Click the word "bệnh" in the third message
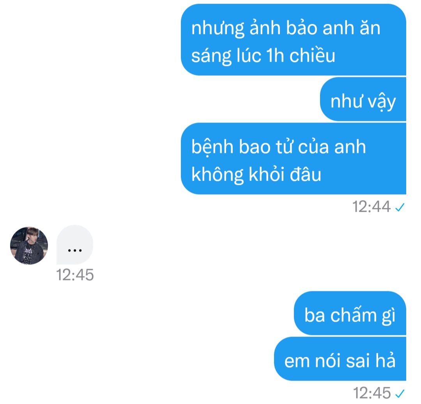 (x=212, y=147)
